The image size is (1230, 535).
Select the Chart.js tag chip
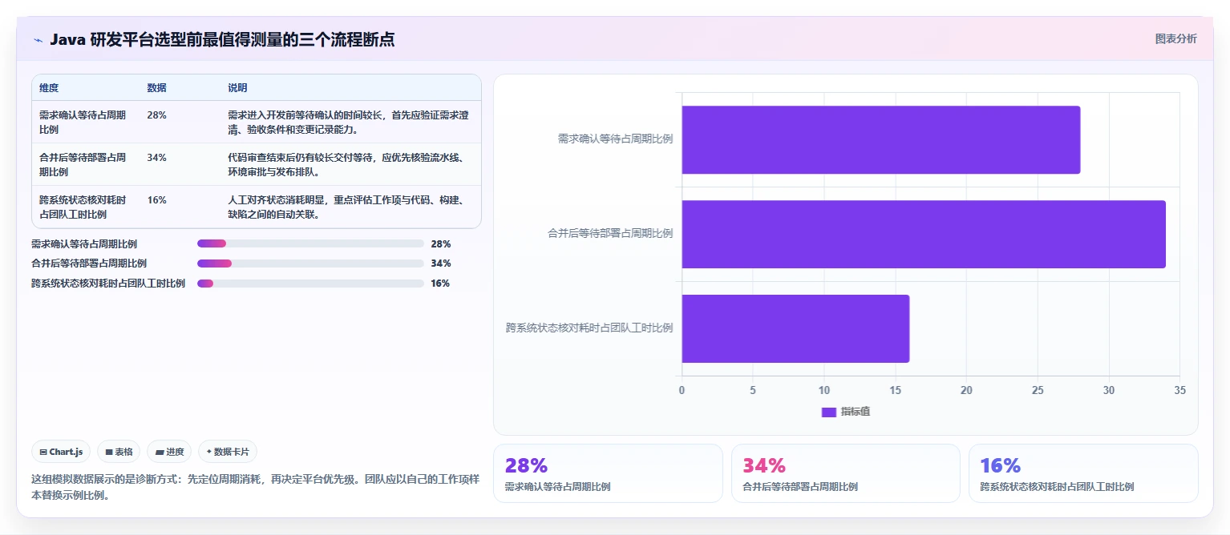click(62, 452)
